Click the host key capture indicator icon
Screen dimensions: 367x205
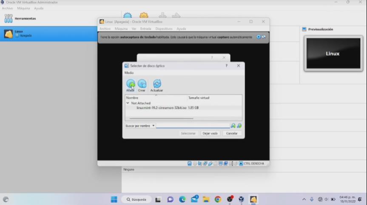click(241, 163)
